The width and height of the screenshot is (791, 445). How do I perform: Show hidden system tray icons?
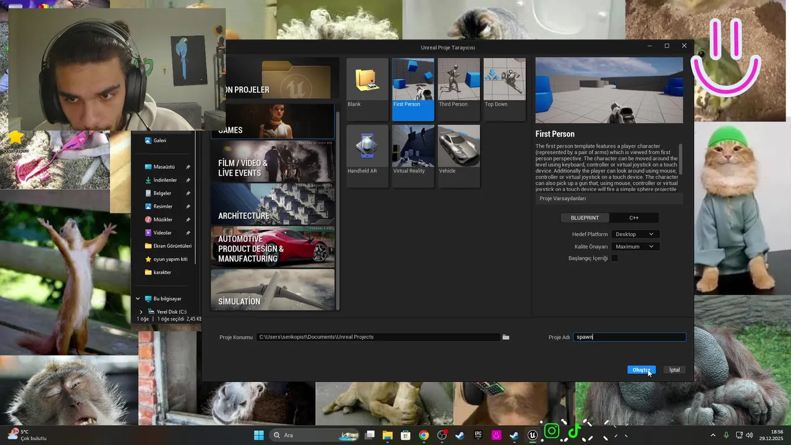(713, 435)
